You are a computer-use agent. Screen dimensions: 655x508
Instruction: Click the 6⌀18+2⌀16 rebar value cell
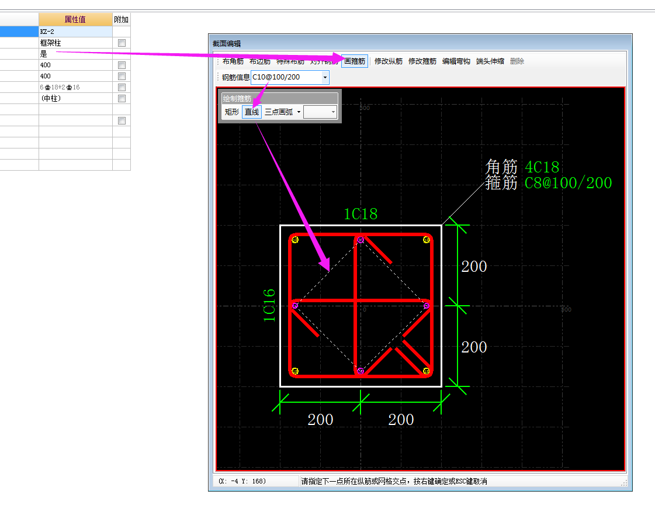[x=75, y=87]
